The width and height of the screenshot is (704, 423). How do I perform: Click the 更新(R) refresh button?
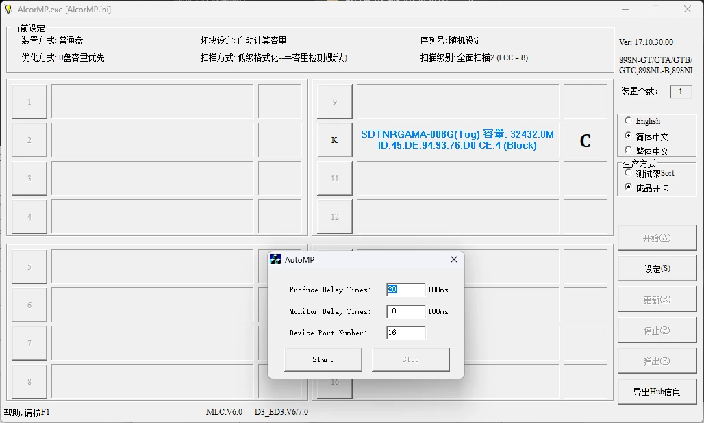[656, 299]
